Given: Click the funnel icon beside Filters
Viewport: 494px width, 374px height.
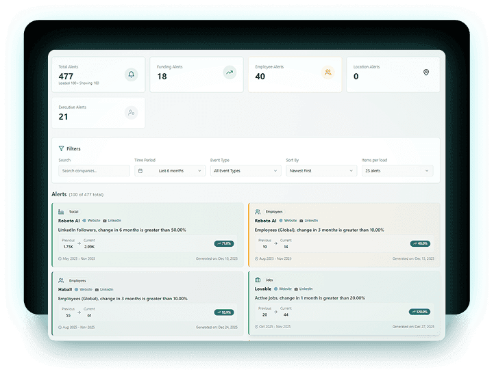Looking at the screenshot, I should click(x=61, y=148).
